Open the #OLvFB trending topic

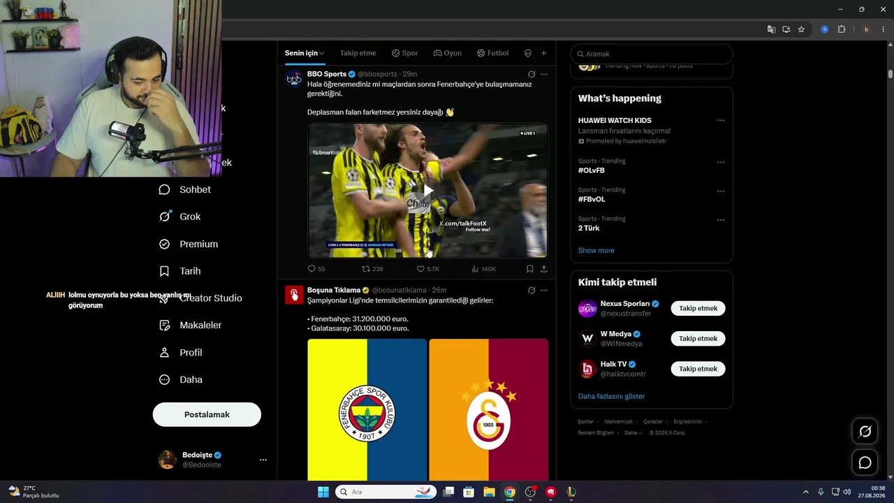point(592,170)
